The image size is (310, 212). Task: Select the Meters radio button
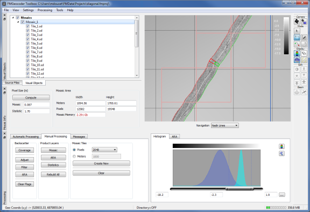[x=74, y=157]
